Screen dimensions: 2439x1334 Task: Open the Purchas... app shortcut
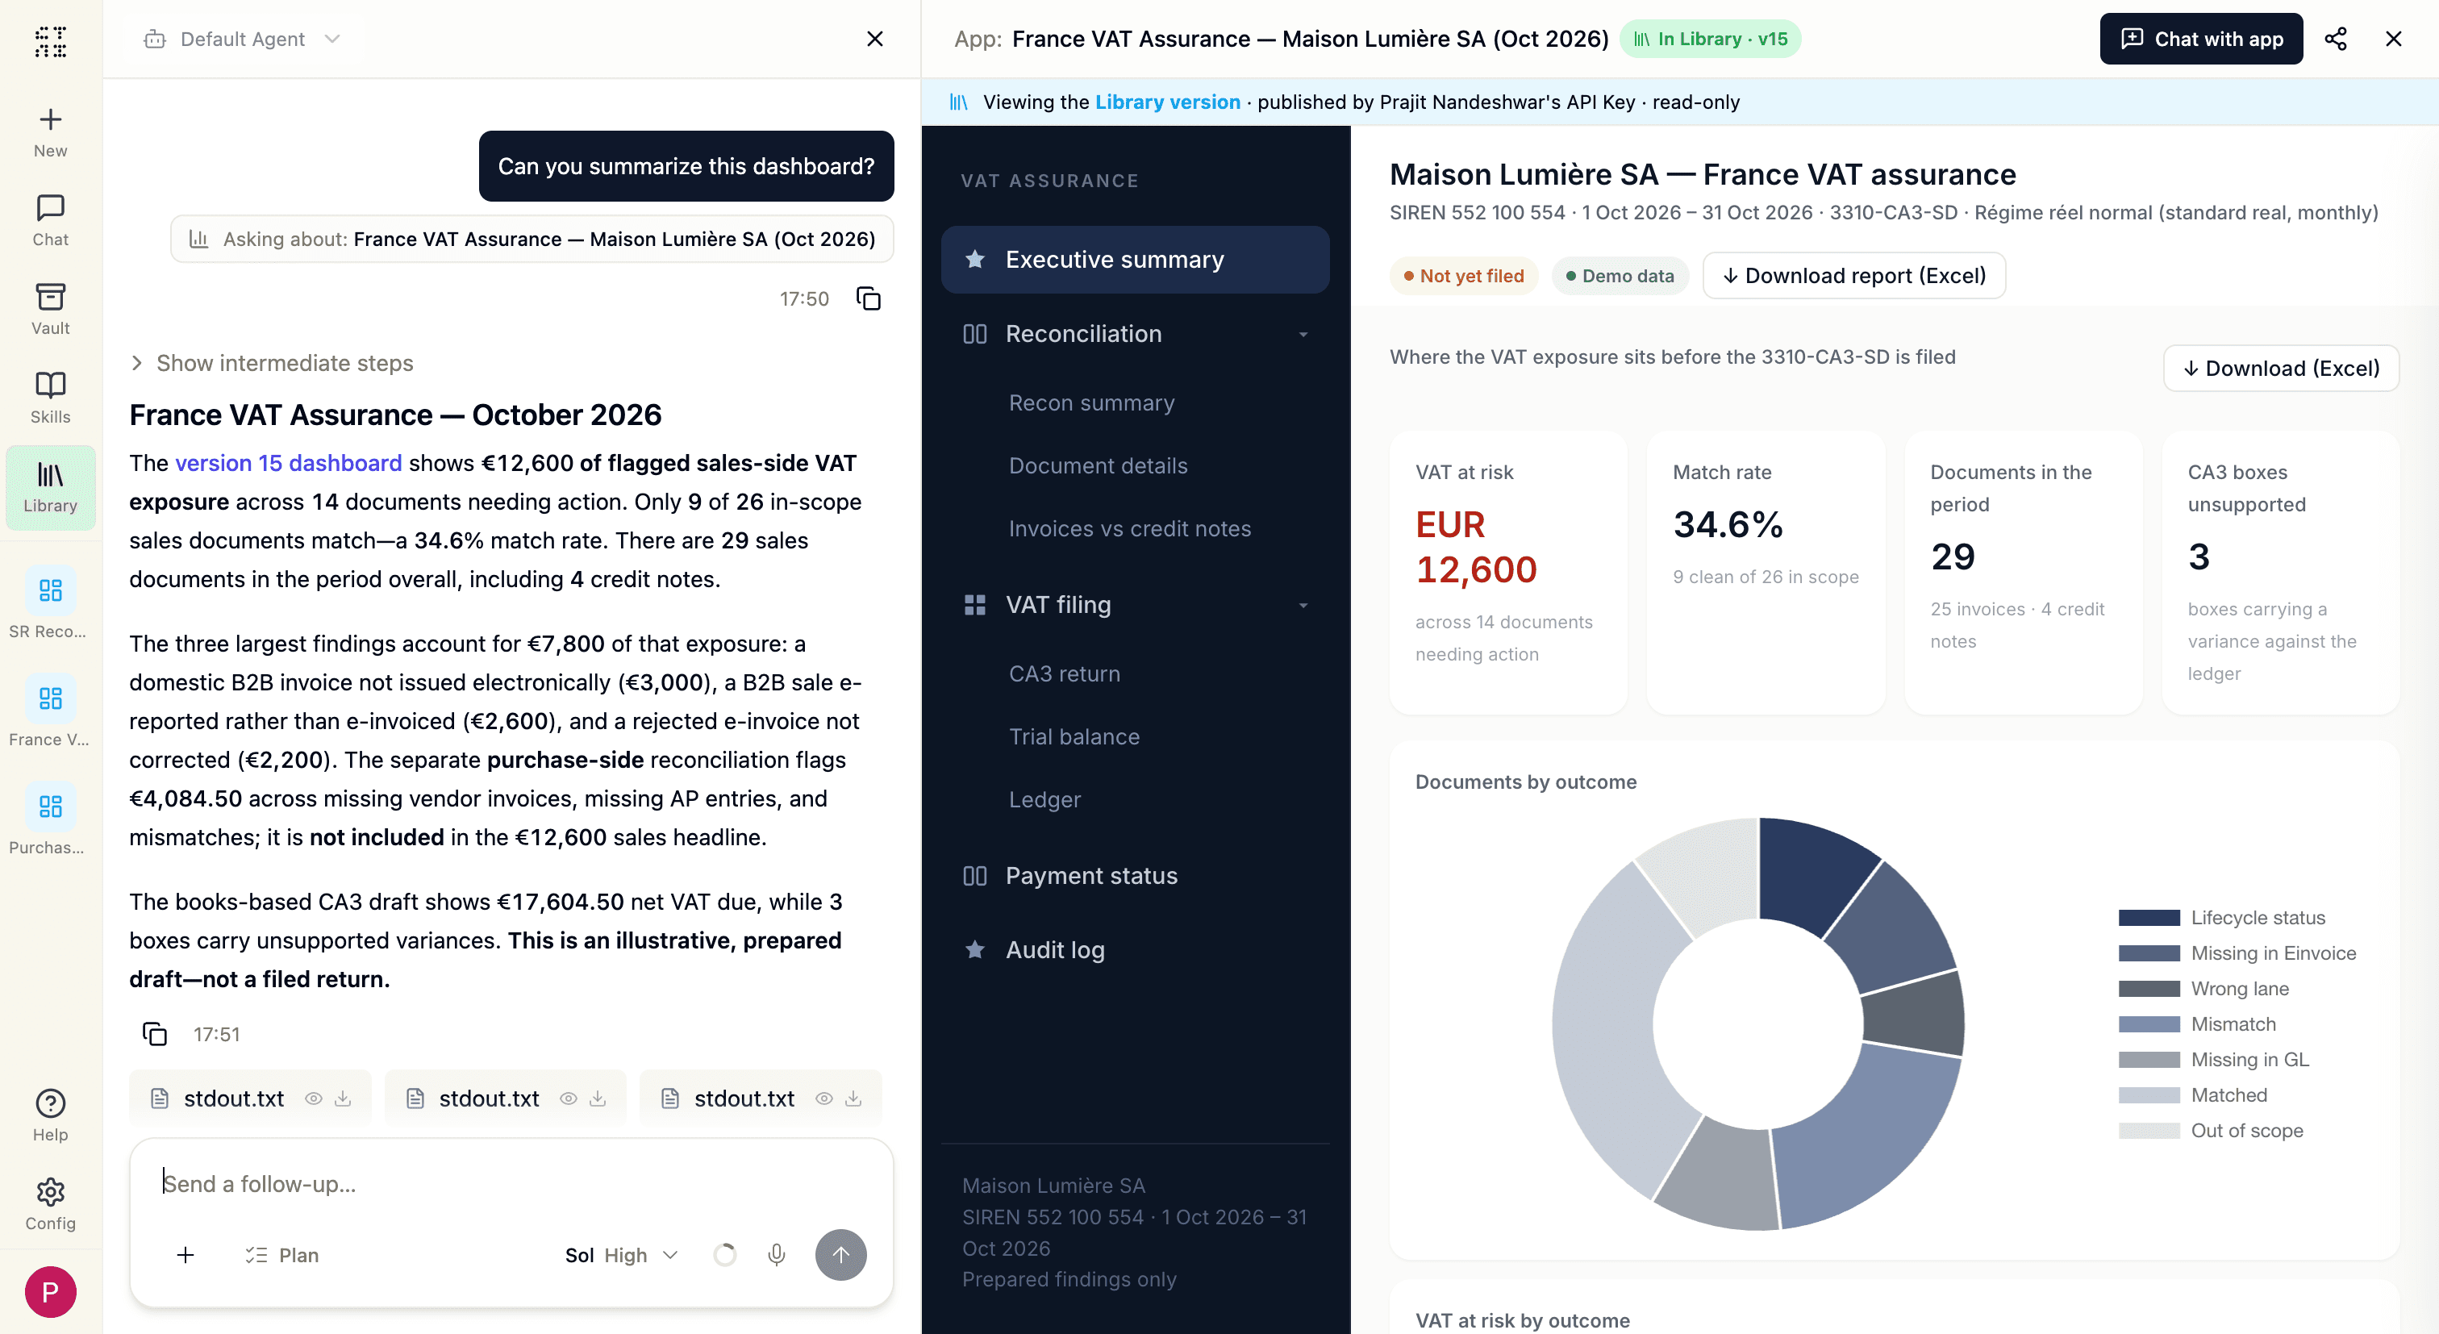tap(50, 819)
